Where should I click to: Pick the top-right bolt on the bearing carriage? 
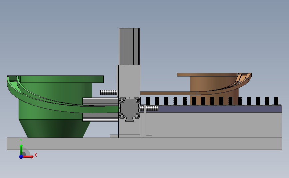coord(137,101)
